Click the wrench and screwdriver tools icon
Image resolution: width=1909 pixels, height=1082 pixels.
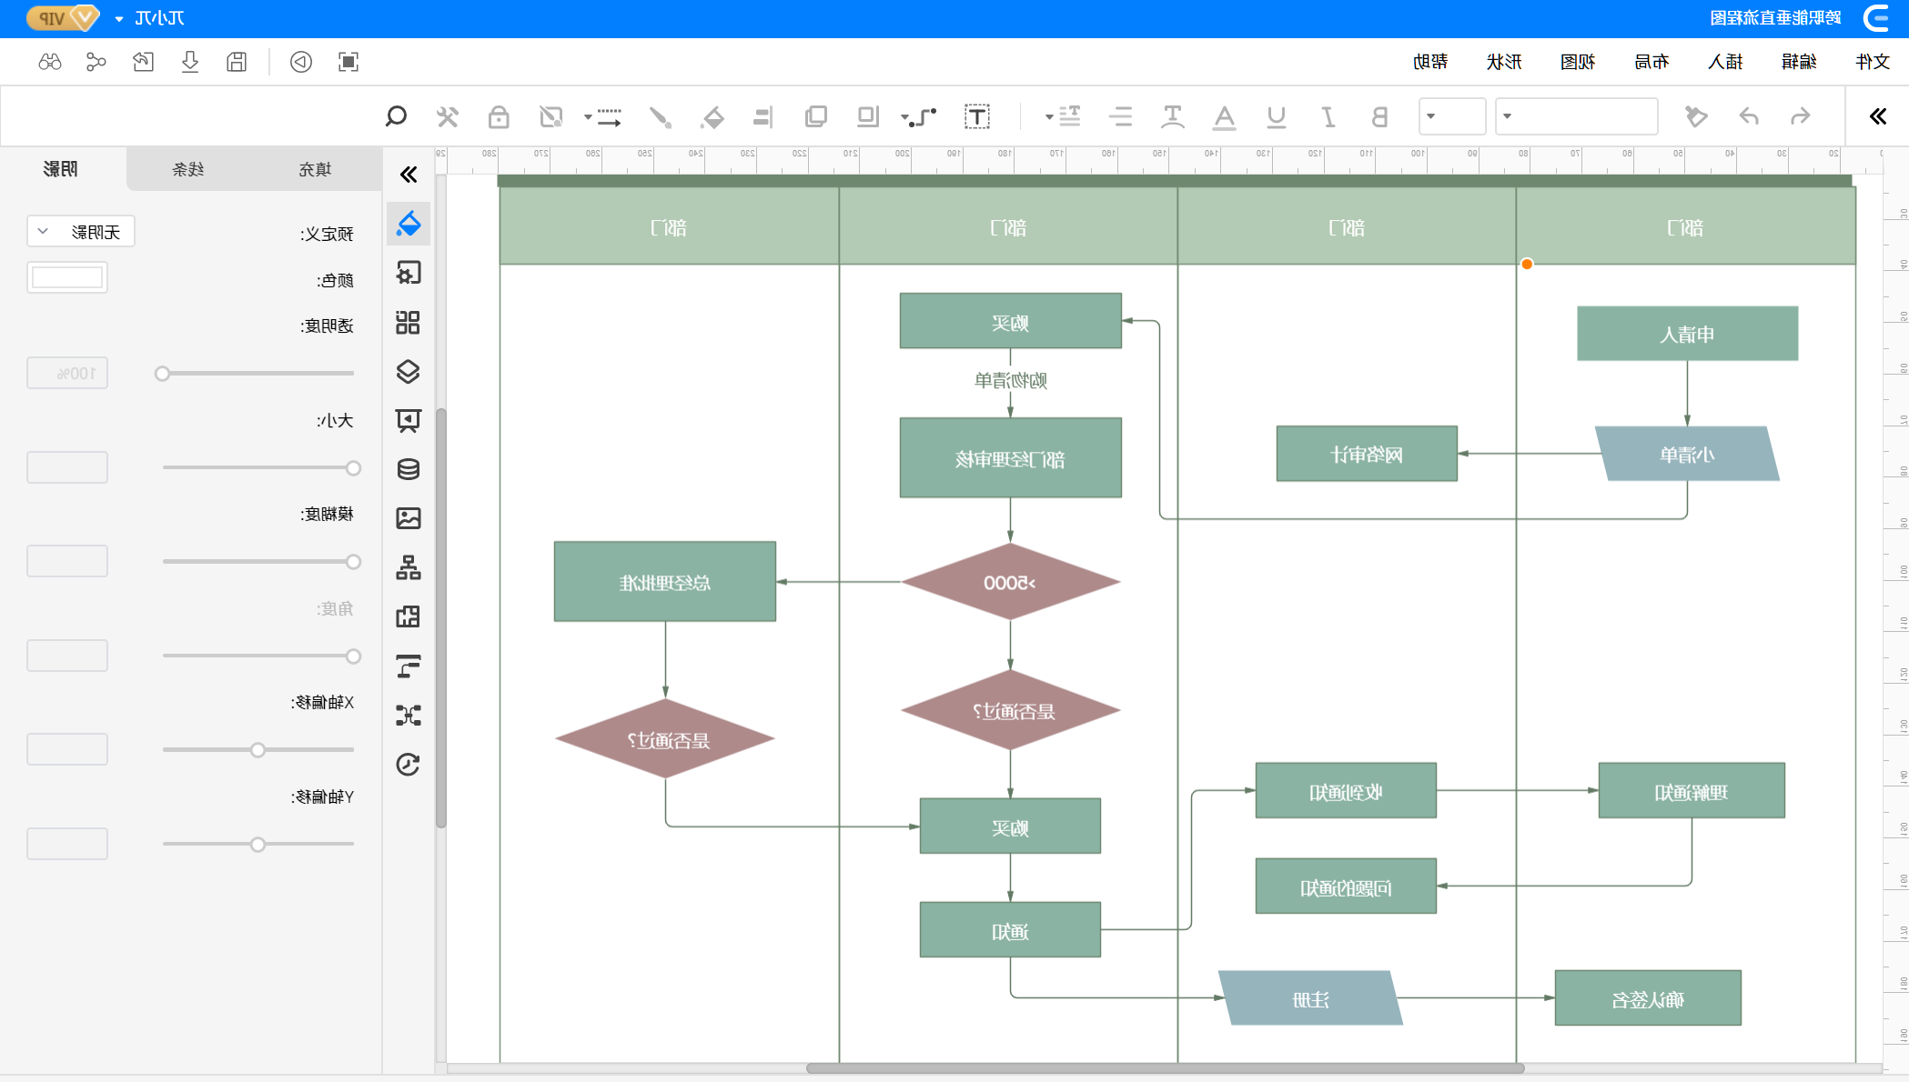point(447,116)
